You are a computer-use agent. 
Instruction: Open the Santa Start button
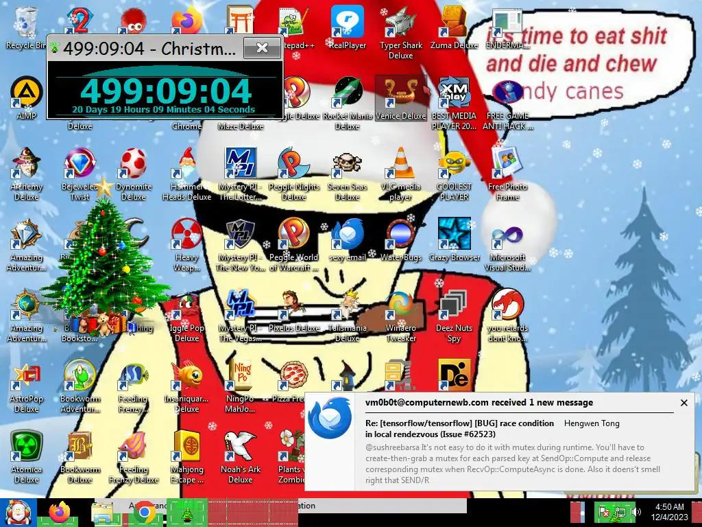[18, 513]
